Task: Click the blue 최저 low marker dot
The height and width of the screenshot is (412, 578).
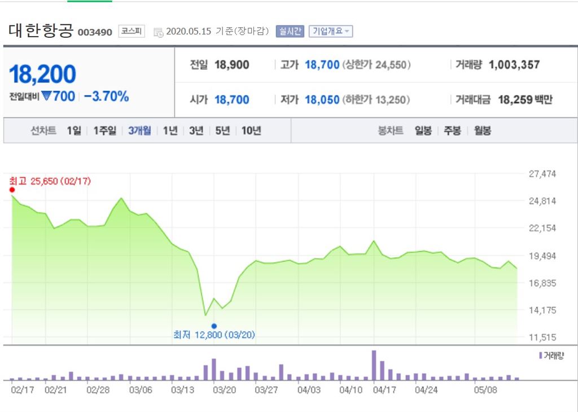Action: pos(214,326)
